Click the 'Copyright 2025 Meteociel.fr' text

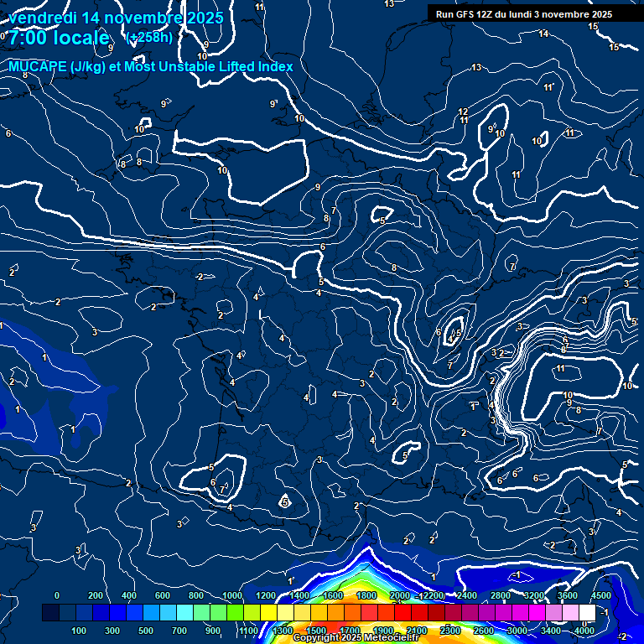[356, 637]
